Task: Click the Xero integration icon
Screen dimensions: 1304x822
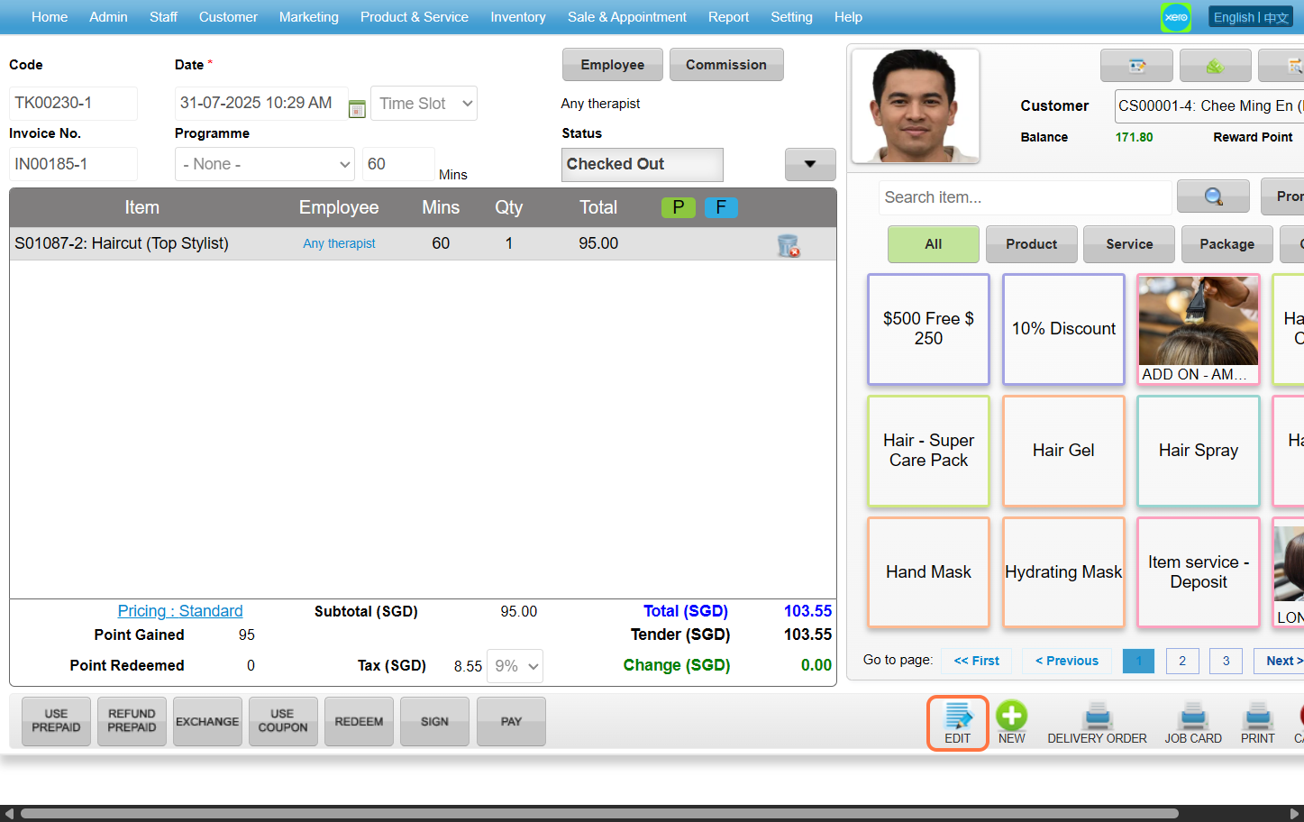Action: [x=1176, y=17]
